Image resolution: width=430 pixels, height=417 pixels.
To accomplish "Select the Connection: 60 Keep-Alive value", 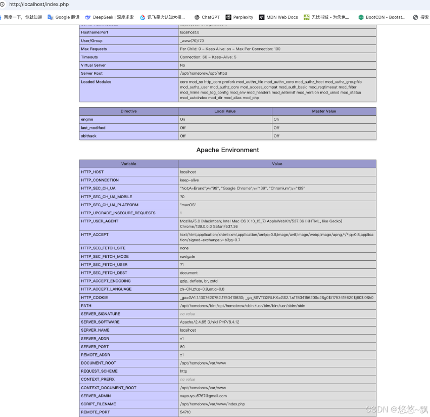I will [208, 57].
